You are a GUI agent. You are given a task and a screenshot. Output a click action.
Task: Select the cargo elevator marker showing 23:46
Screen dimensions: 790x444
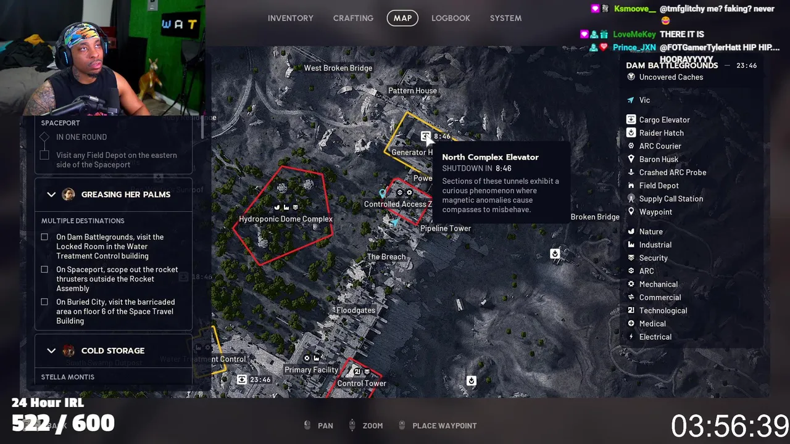[242, 379]
